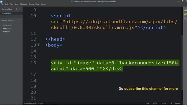Open the Debug menu
Screen dimensions: 187x105
coord(31,4)
